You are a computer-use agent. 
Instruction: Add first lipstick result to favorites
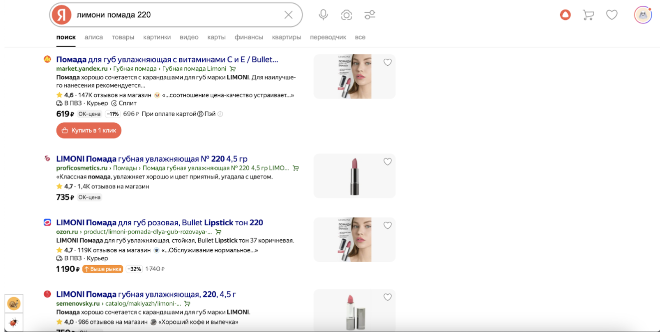[387, 62]
